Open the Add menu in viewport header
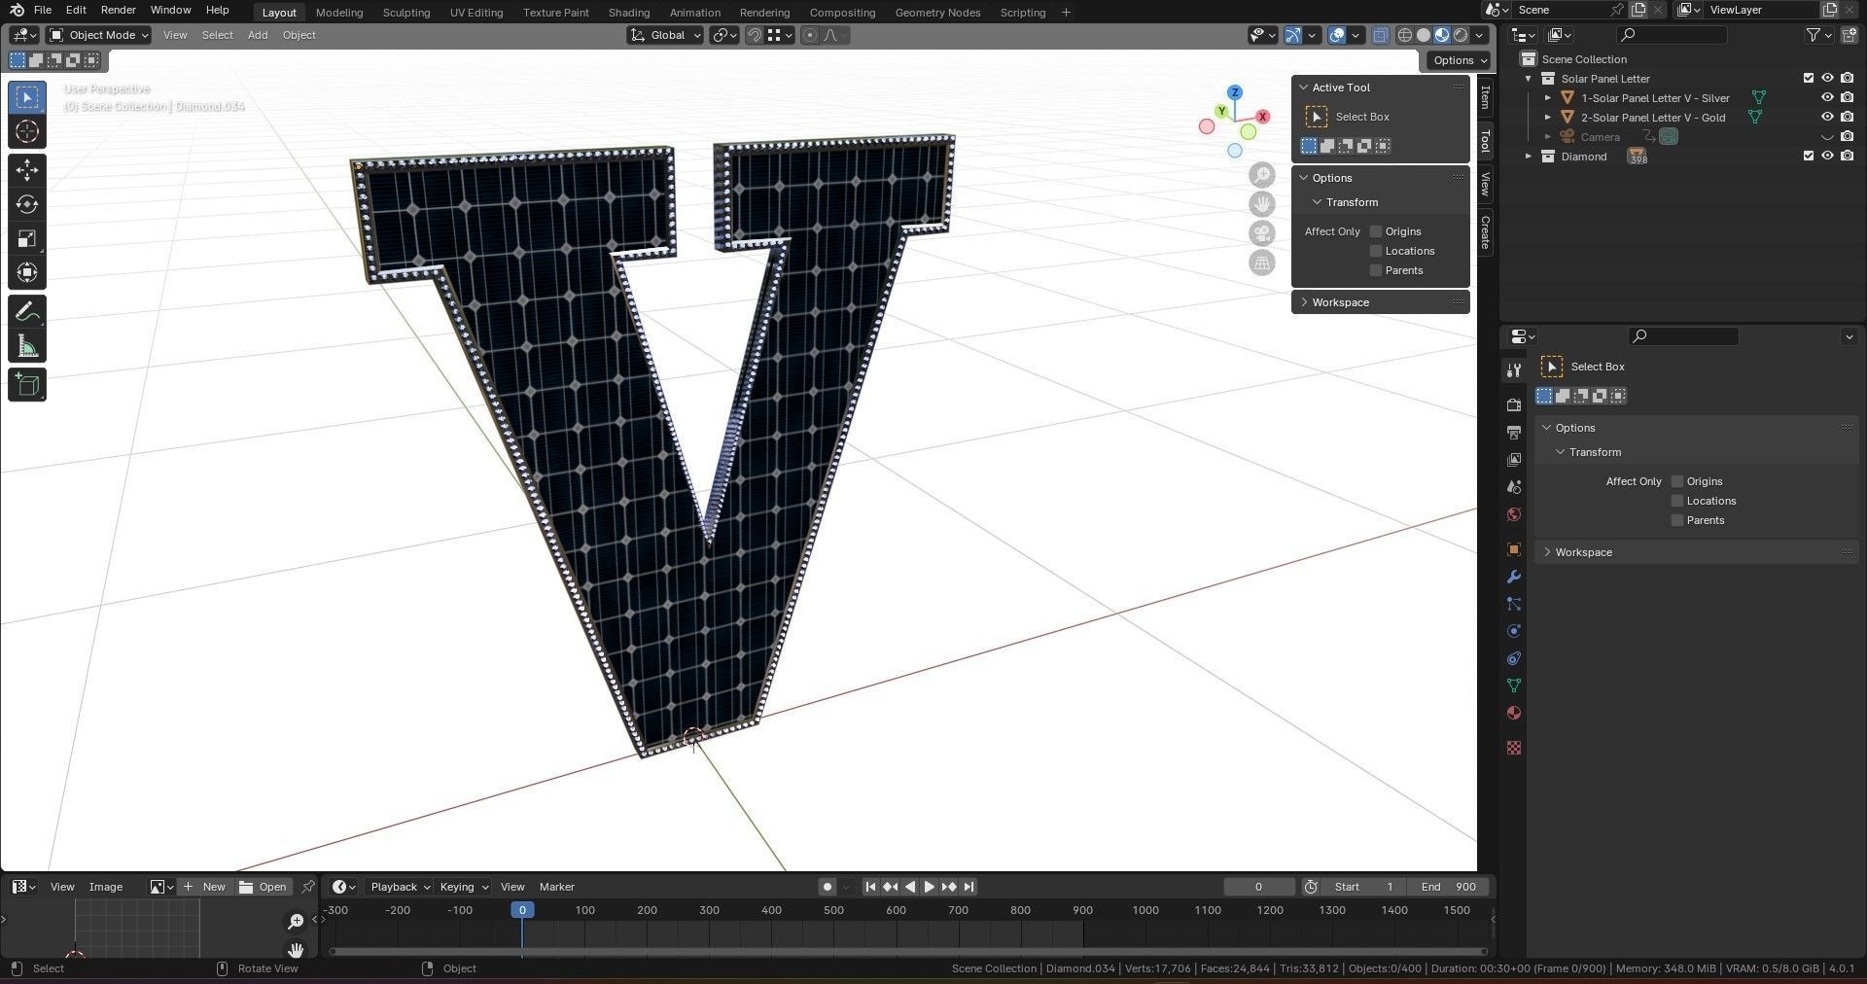The height and width of the screenshot is (984, 1867). tap(258, 35)
